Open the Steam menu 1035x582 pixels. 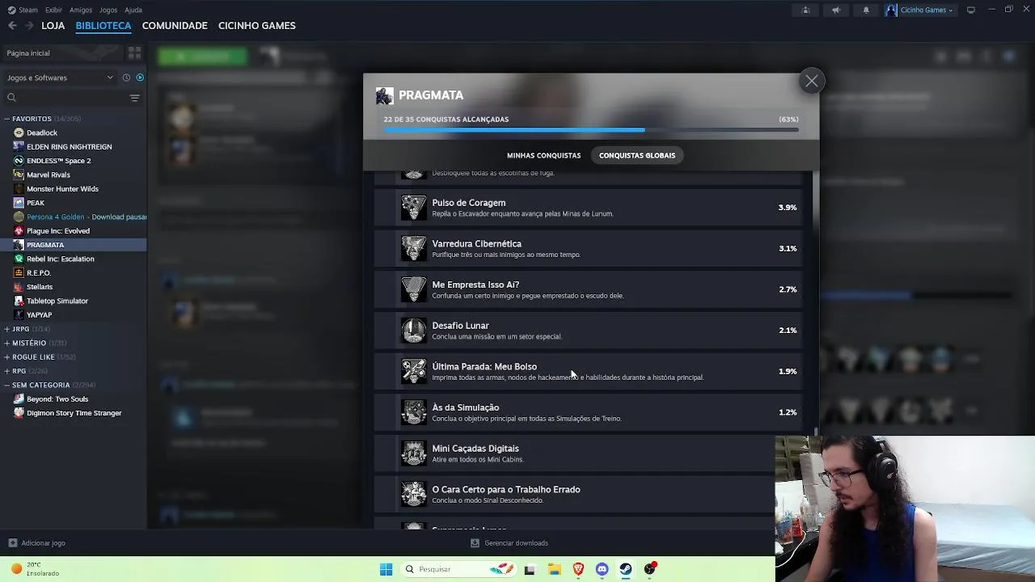tap(23, 10)
